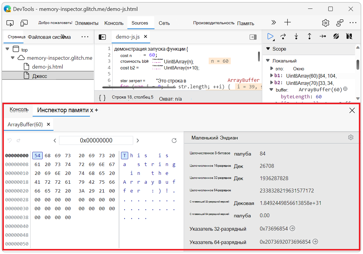The height and width of the screenshot is (254, 363).
Task: Click the 0x00000000 address input field
Action: point(96,140)
